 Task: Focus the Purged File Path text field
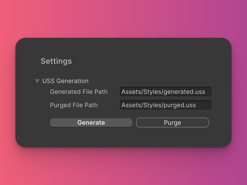165,105
